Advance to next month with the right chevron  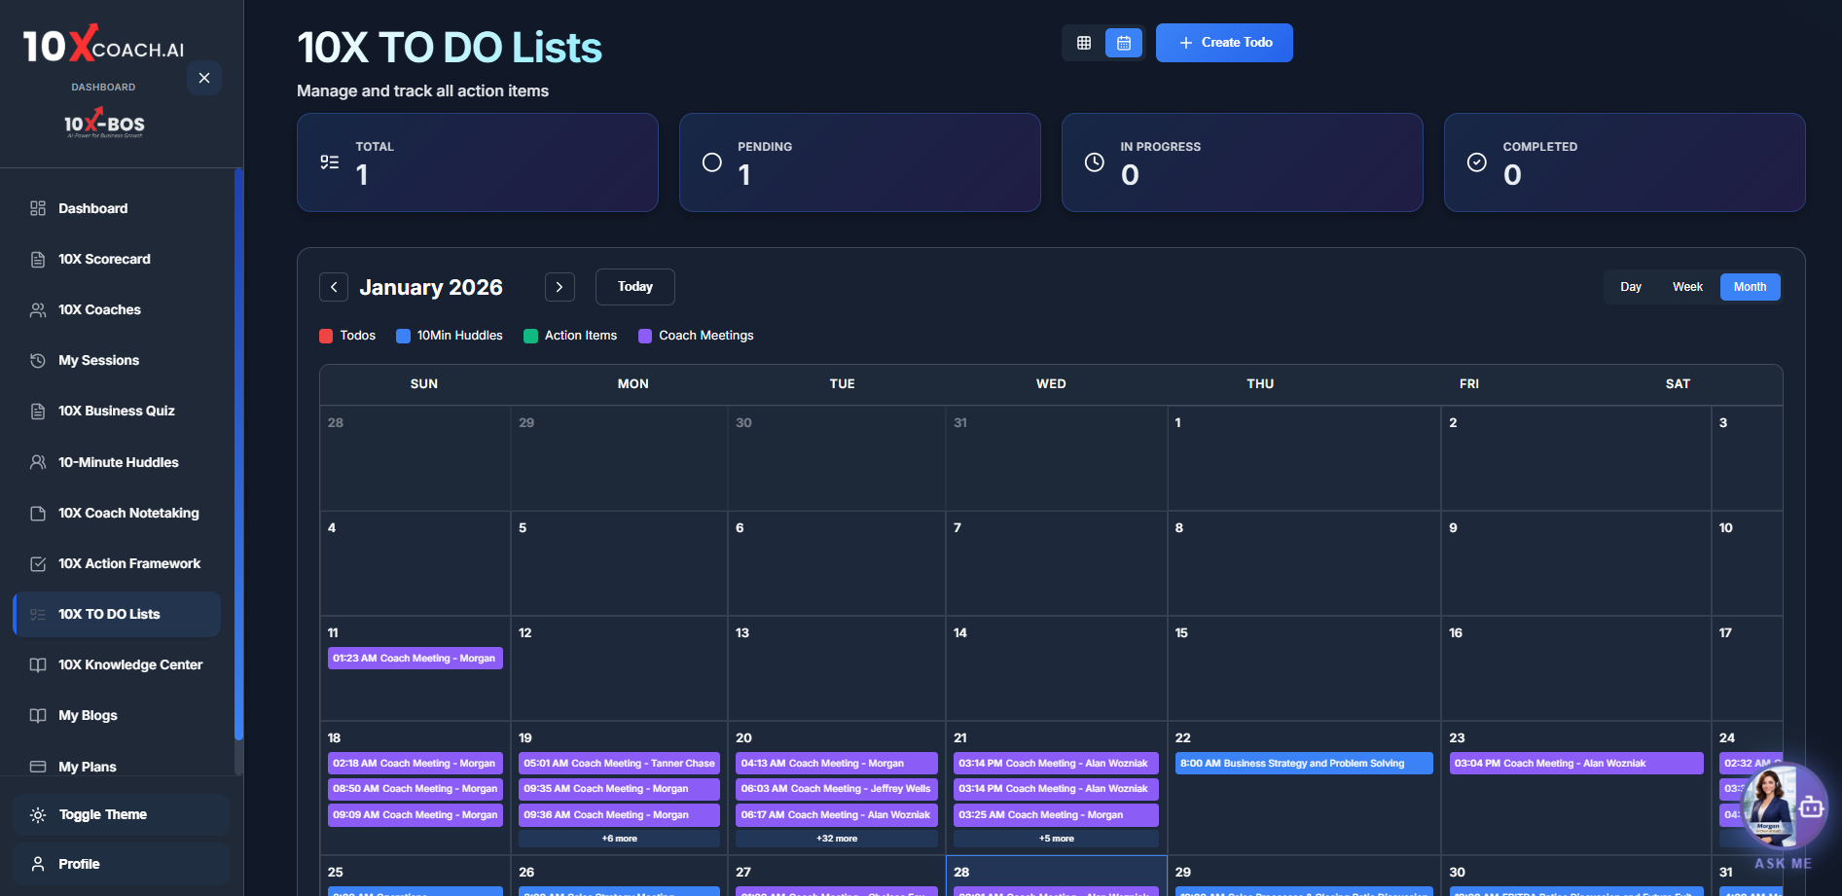560,287
